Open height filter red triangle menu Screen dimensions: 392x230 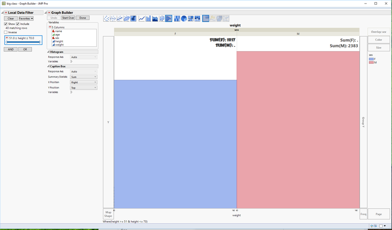(x=7, y=38)
